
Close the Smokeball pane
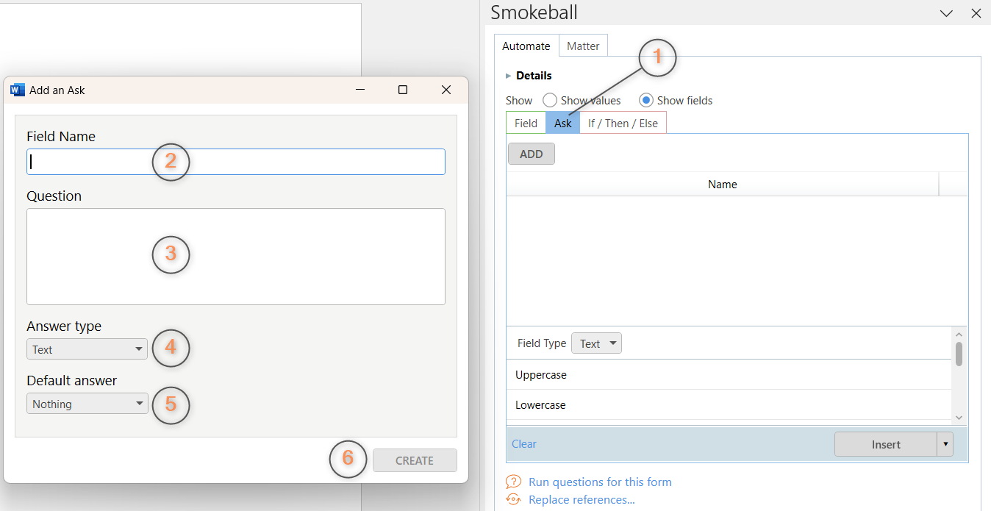[976, 13]
